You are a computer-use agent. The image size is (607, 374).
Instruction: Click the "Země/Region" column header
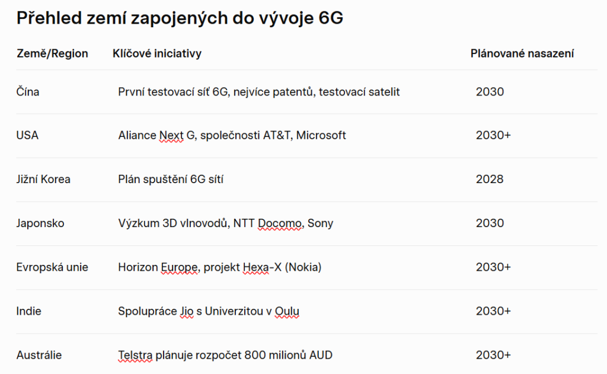click(x=52, y=53)
